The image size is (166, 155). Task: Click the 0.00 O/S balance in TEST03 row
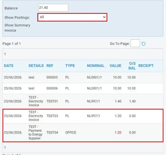point(132,116)
